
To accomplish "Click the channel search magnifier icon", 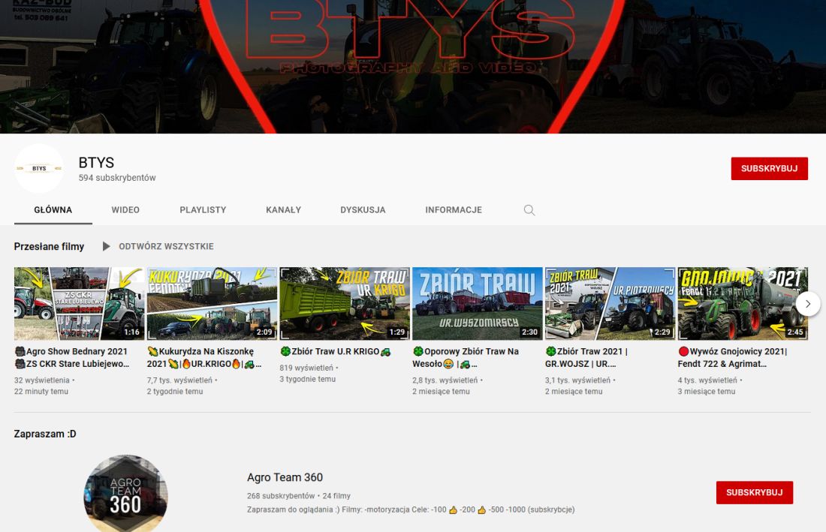I will point(529,210).
